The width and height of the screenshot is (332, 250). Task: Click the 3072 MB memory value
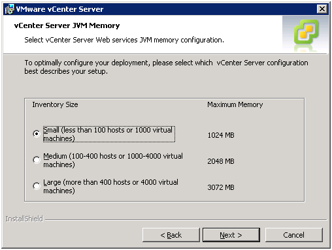[221, 187]
